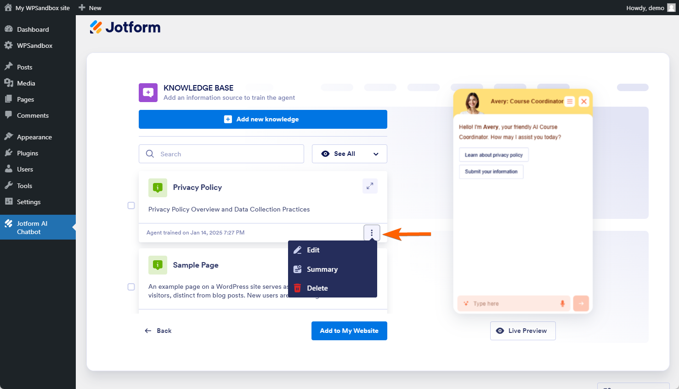Click the chatbot Type here input
The height and width of the screenshot is (389, 679).
tap(514, 303)
